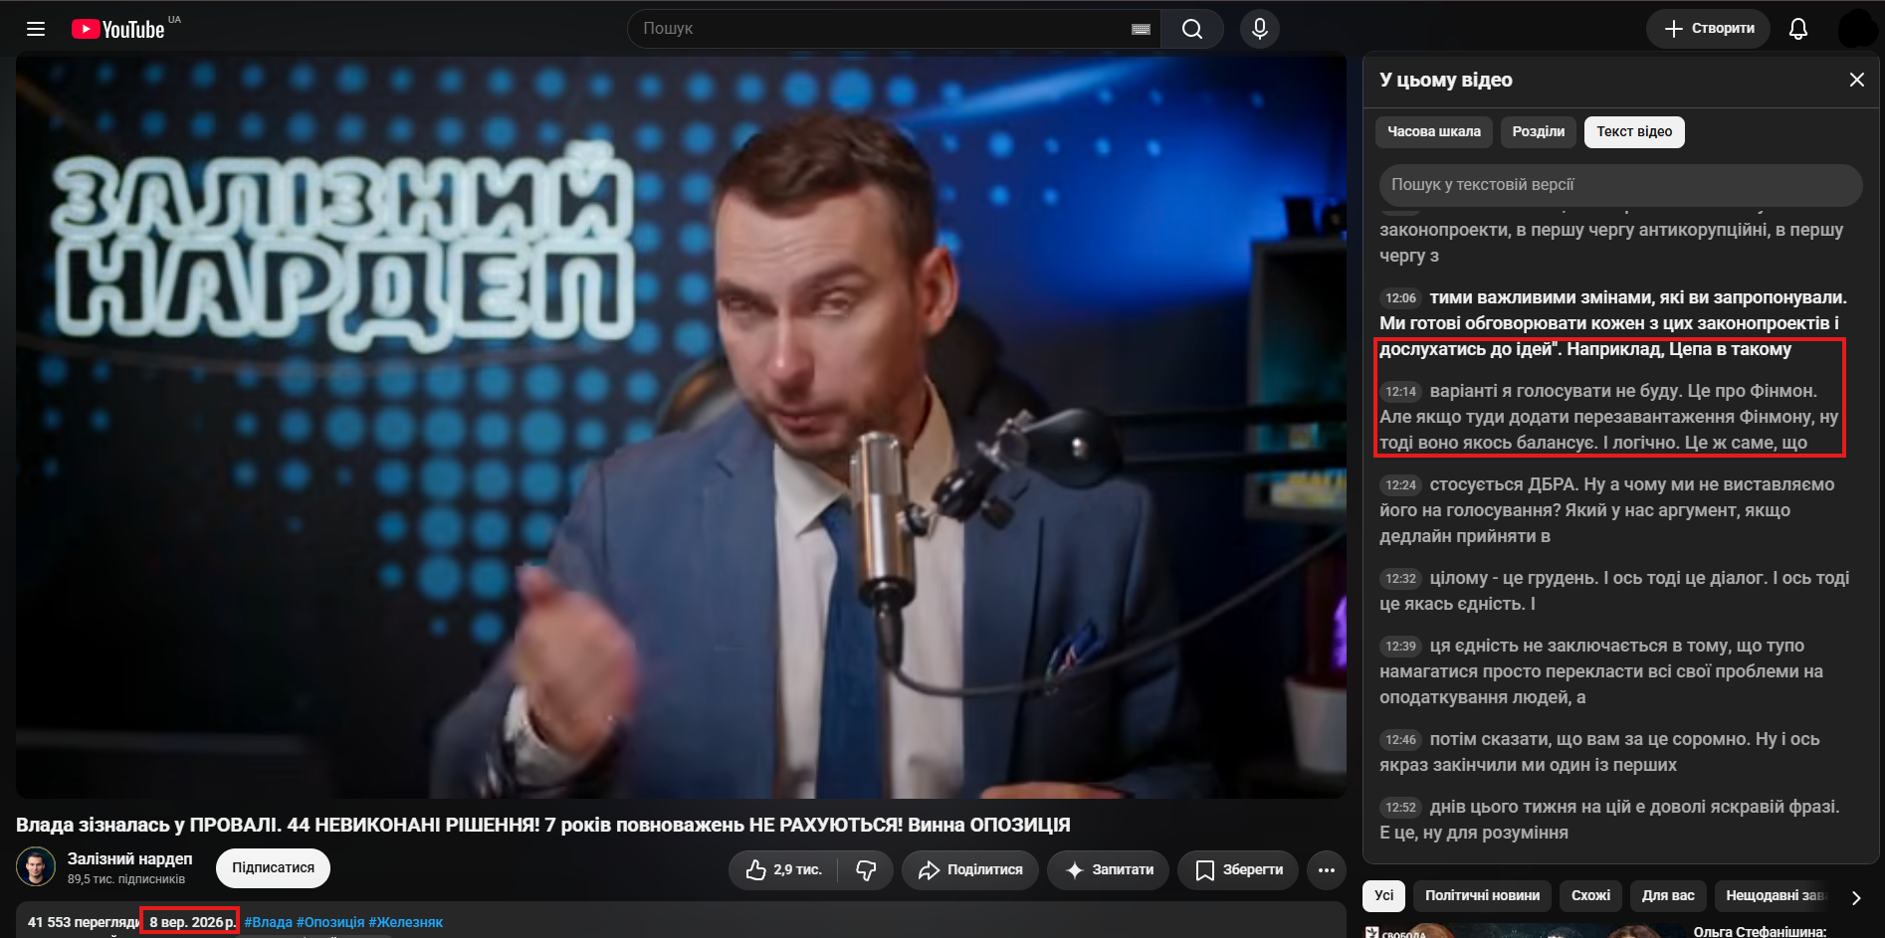Subscribe with the Підписатися button

click(x=274, y=868)
